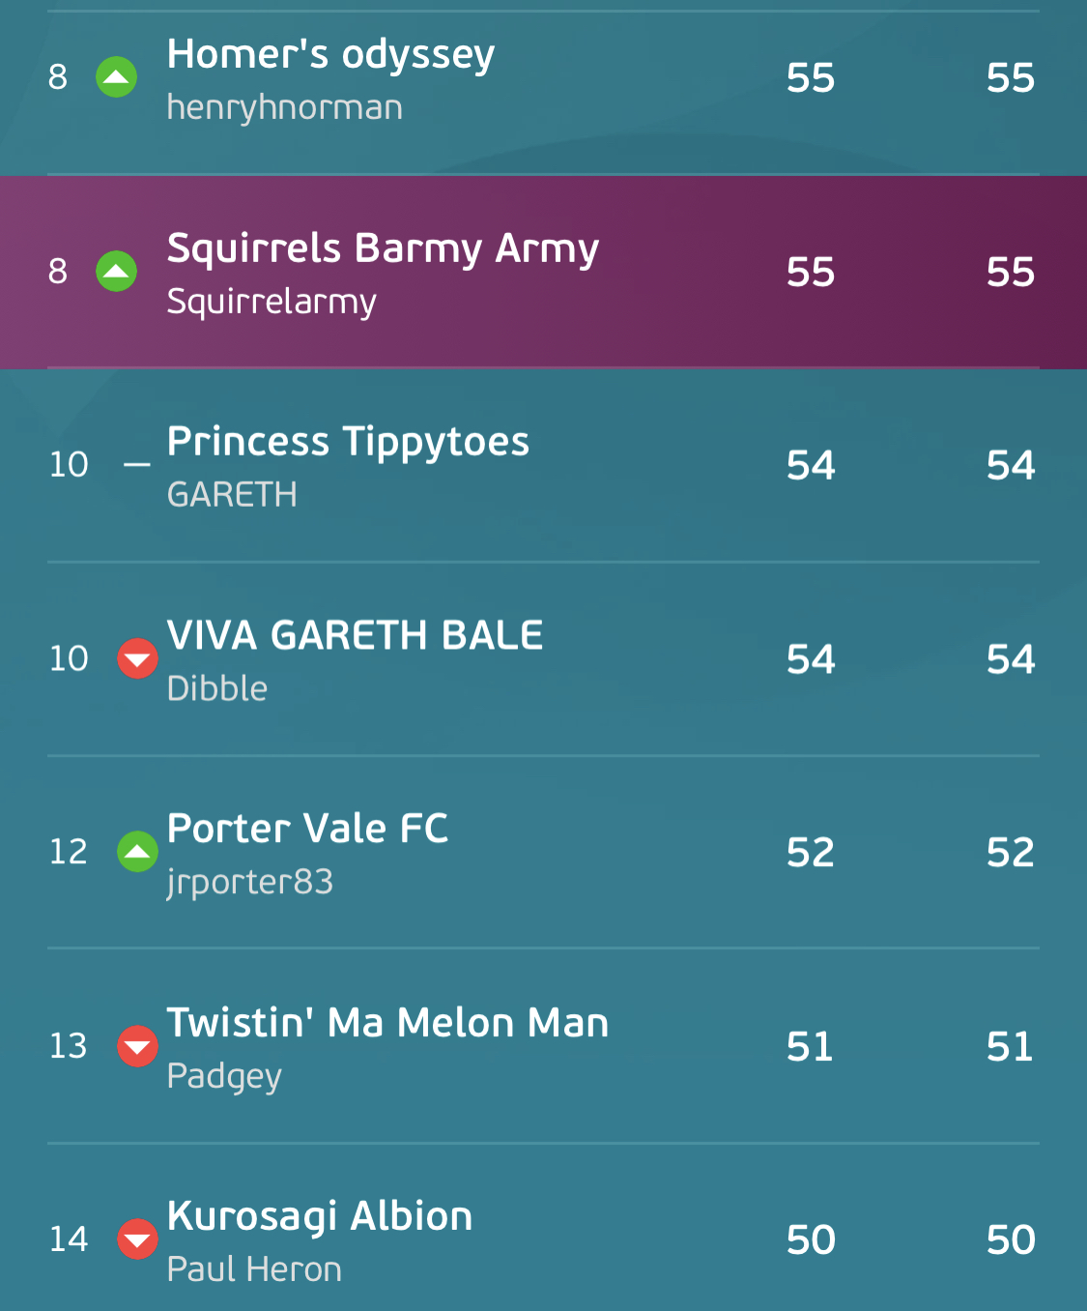This screenshot has width=1087, height=1311.
Task: Tap red down arrow beside Kurosagi Albion
Action: coord(137,1239)
